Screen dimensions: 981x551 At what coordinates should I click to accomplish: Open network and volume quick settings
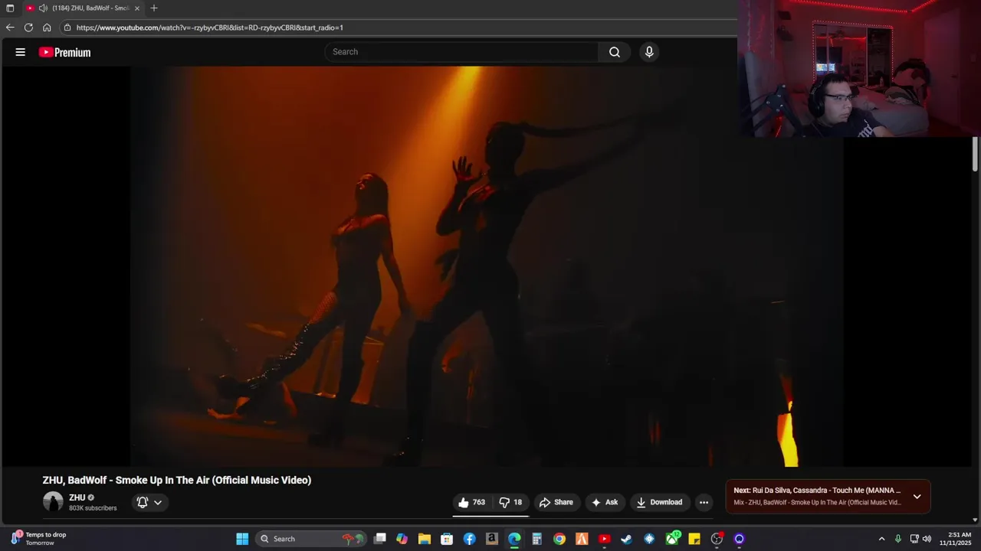tap(920, 539)
